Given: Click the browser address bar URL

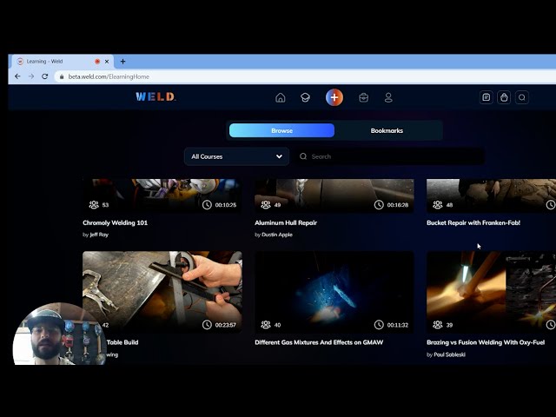Looking at the screenshot, I should (109, 76).
